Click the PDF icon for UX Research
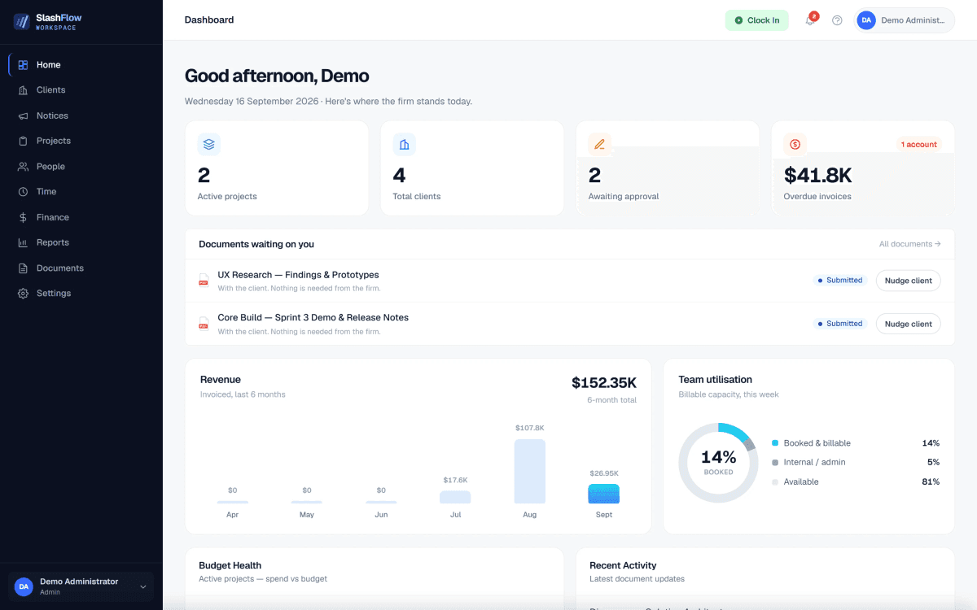The width and height of the screenshot is (977, 610). click(204, 281)
